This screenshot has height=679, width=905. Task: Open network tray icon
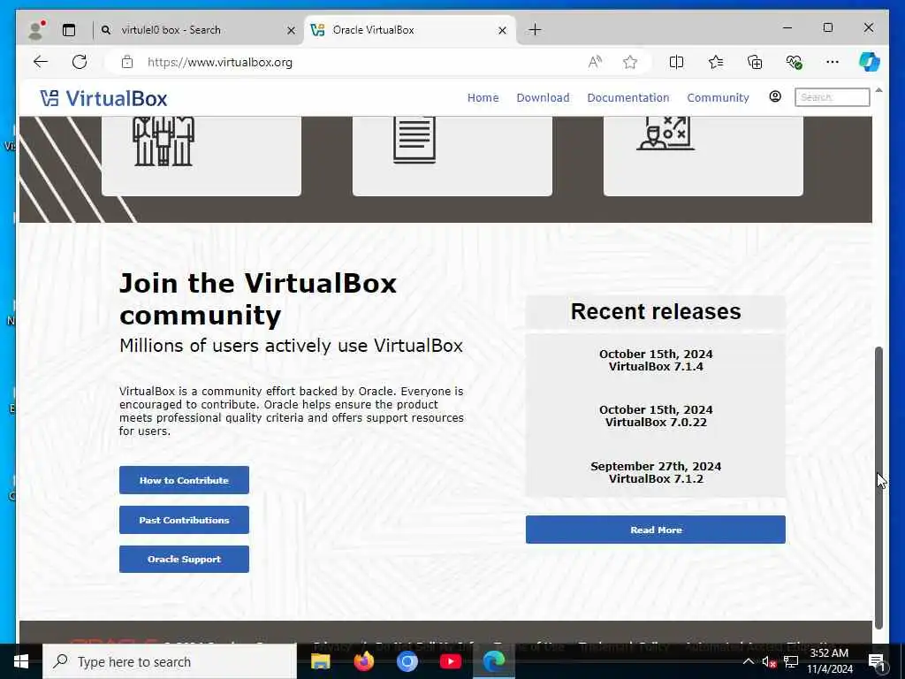tap(791, 662)
